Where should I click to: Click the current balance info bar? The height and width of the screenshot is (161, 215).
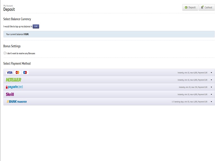click(109, 34)
